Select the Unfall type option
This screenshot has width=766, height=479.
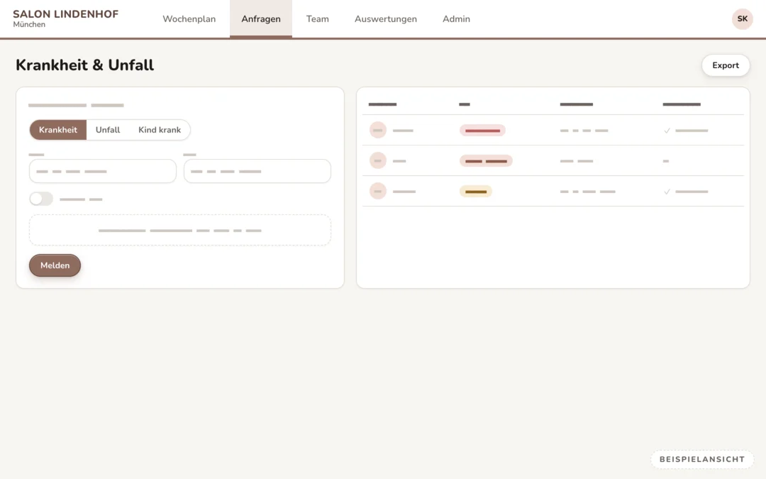[108, 130]
